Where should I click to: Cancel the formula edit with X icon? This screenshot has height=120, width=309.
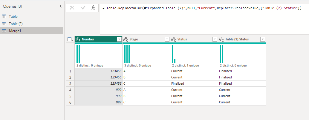click(72, 8)
